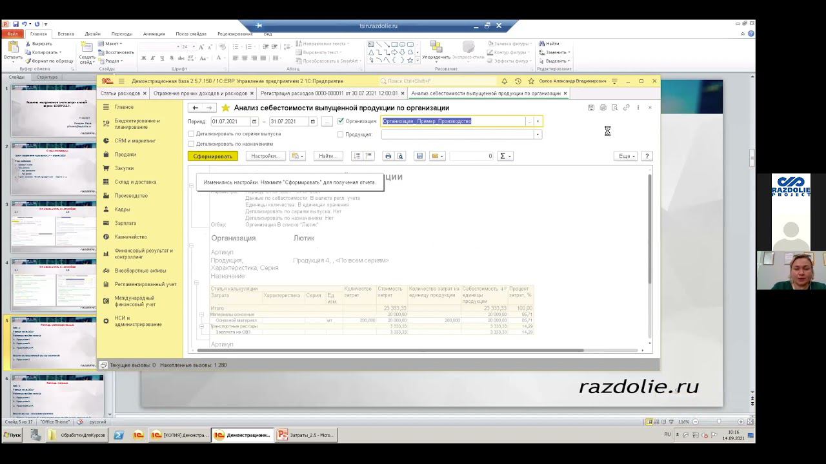Open the Казначейство section
Viewport: 826px width, 464px height.
point(130,237)
